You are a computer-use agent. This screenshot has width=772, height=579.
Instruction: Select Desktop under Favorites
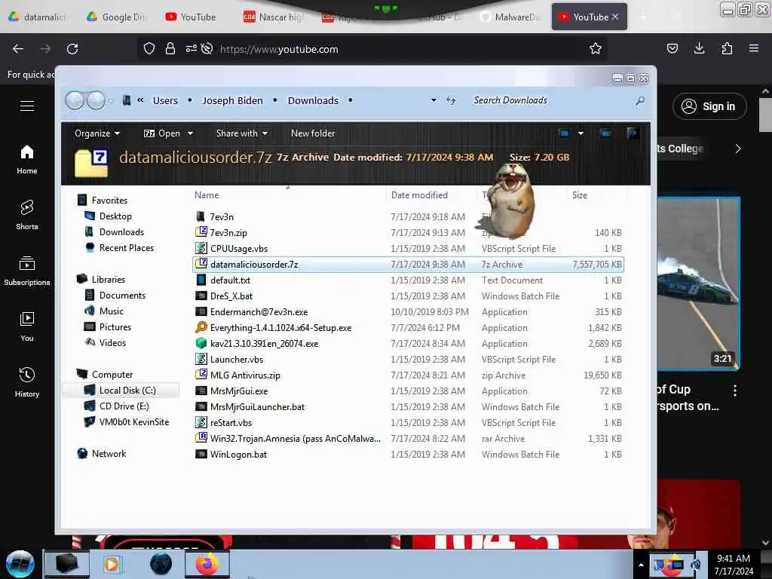coord(115,216)
